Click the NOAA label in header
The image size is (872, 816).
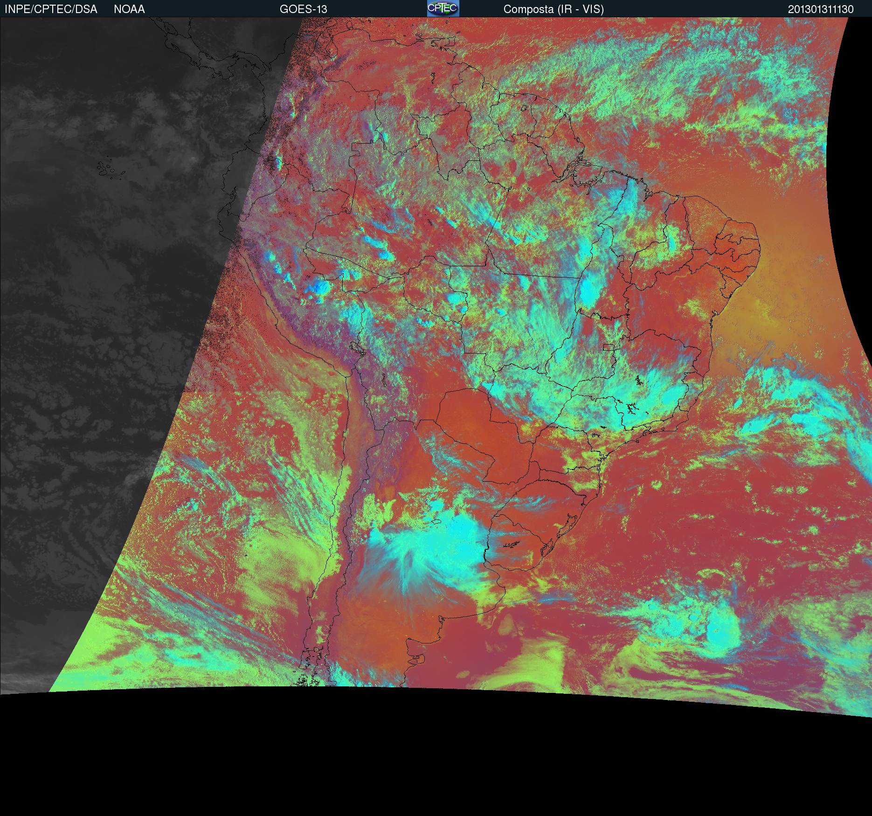129,9
